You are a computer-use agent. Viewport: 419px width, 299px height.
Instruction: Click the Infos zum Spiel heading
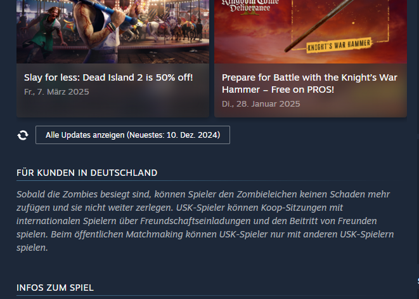click(55, 288)
